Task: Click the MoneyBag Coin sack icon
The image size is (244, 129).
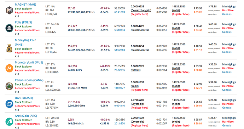Action: (x=9, y=48)
